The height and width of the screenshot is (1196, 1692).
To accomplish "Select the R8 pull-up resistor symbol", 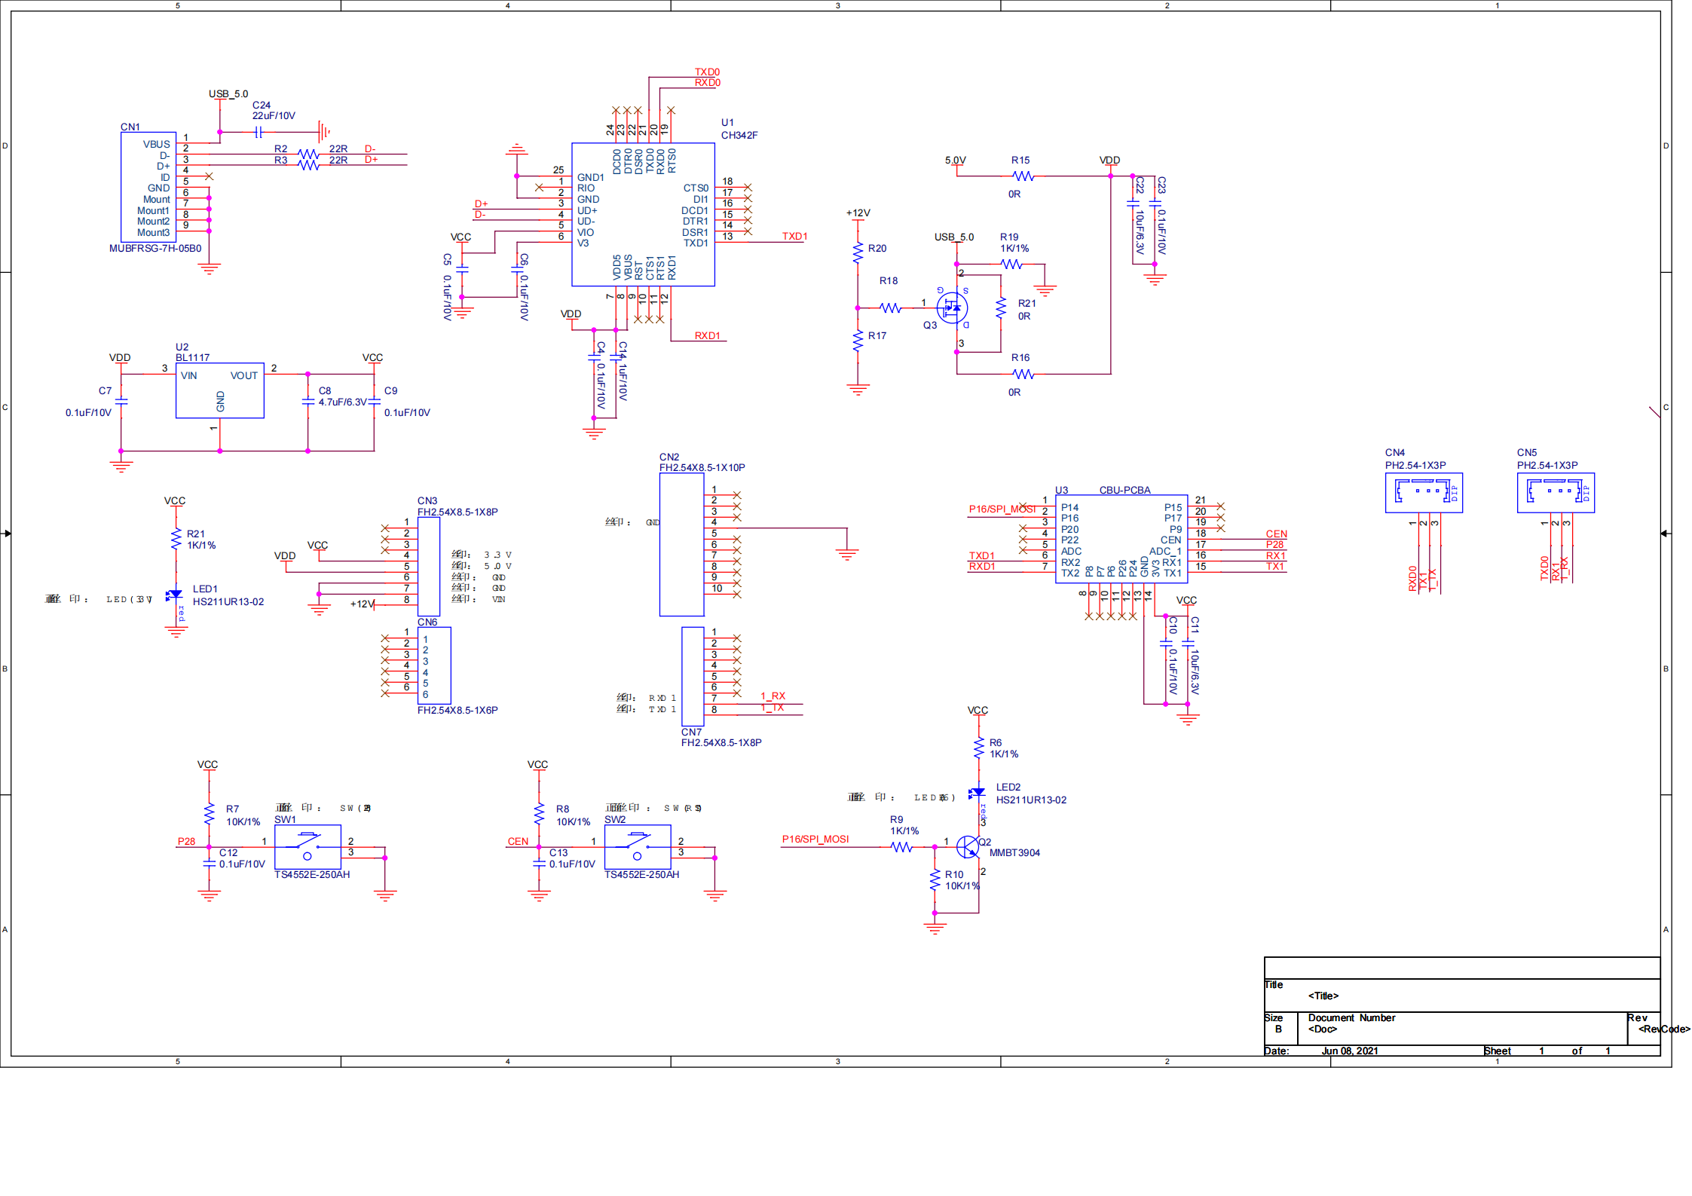I will [x=539, y=814].
